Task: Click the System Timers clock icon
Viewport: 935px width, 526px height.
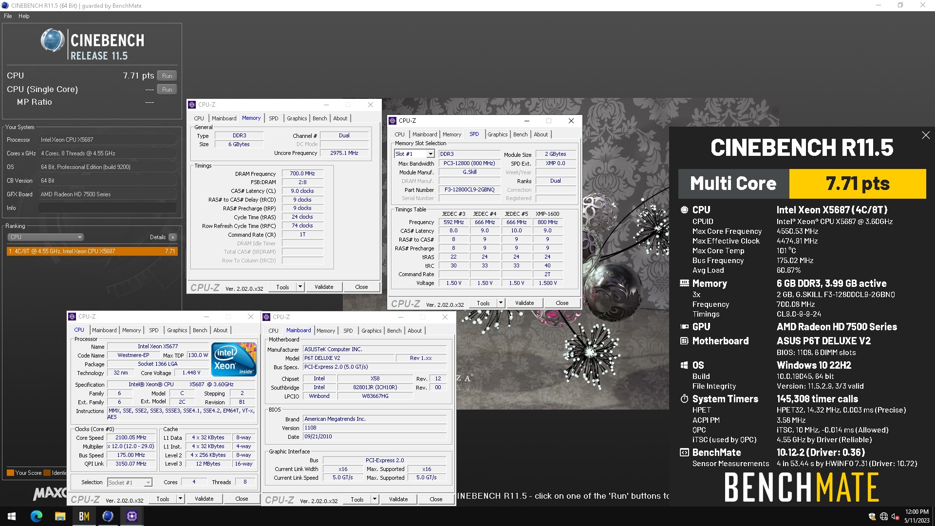Action: [x=684, y=399]
